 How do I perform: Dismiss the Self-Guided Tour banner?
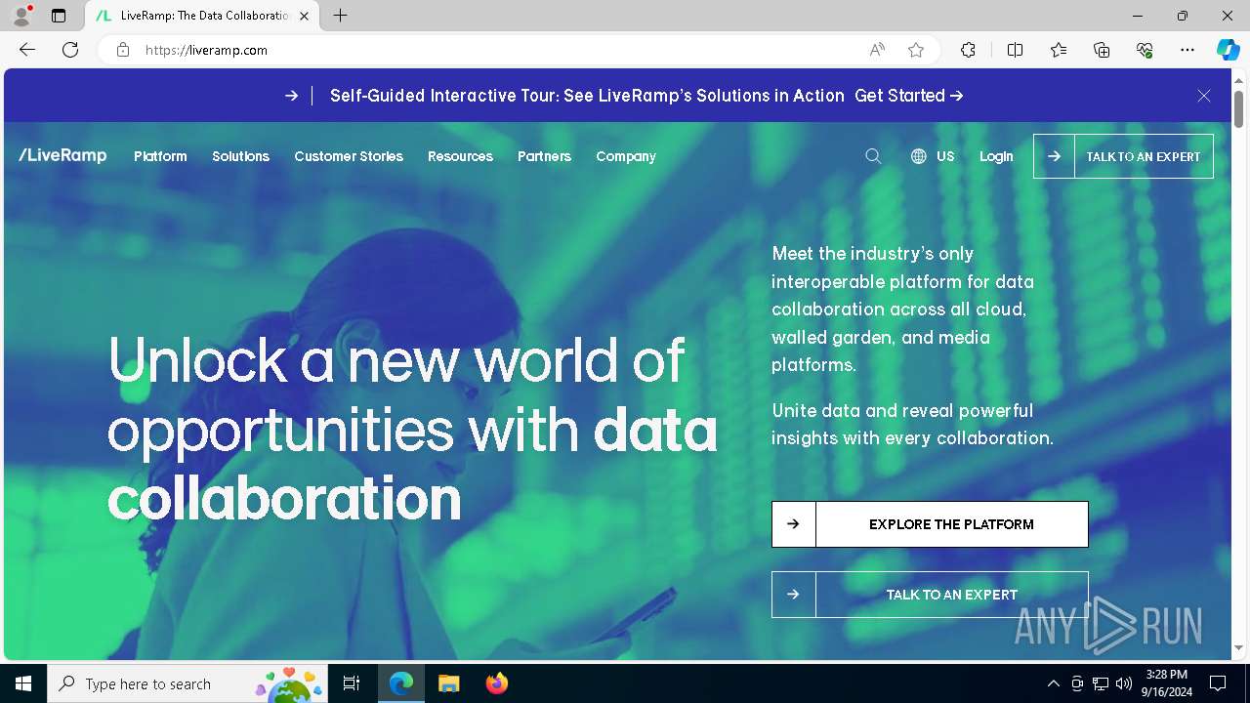(x=1204, y=96)
